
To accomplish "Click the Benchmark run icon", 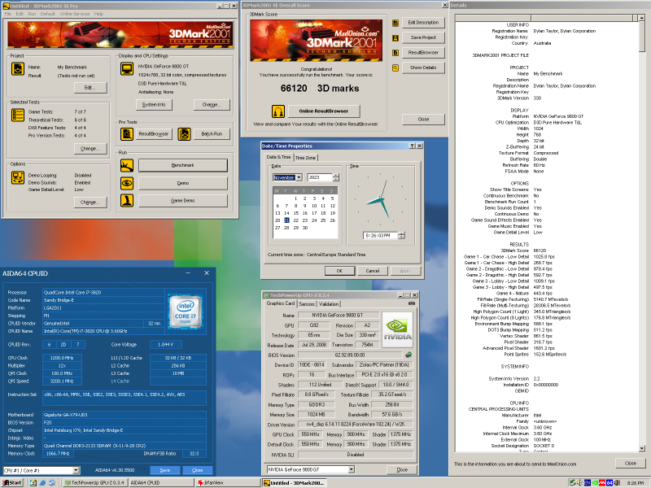I will pos(127,165).
